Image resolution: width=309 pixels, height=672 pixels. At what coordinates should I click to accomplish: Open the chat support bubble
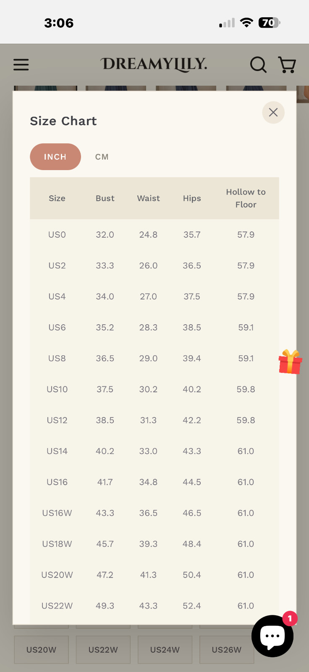(272, 636)
